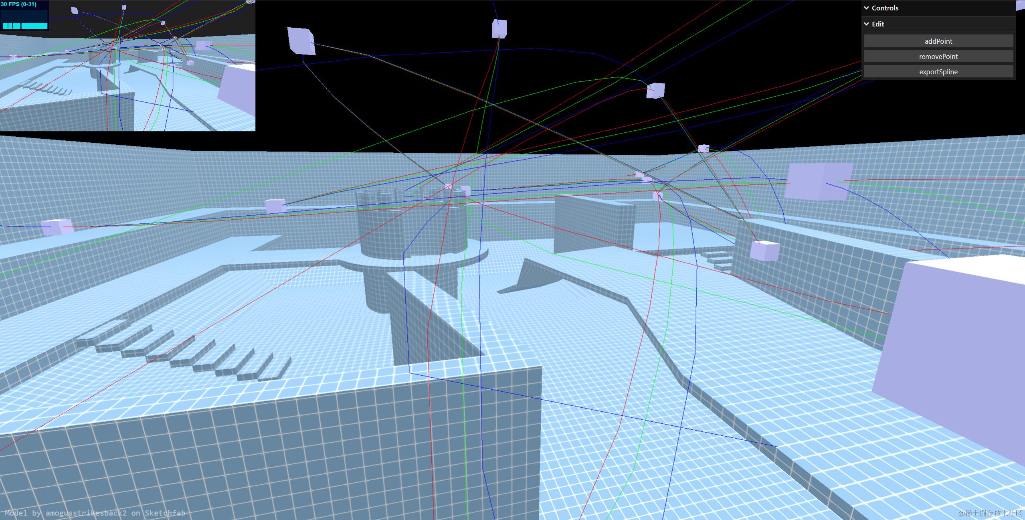Select the large cube on the right back wall

[x=818, y=181]
